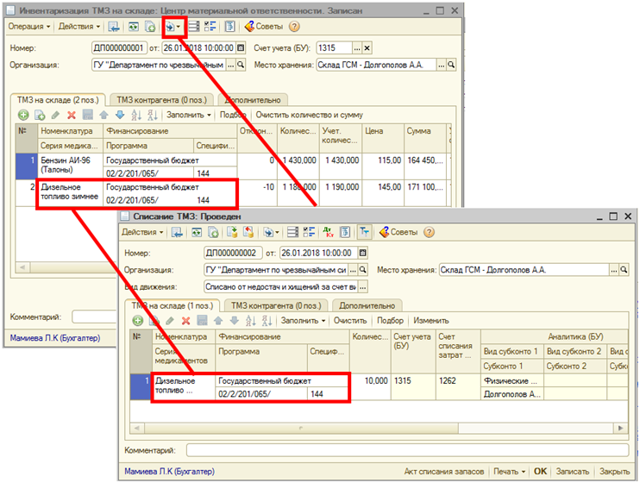Open Дополнительно tab in Списание ТМЗ window
640x483 pixels.
[368, 304]
